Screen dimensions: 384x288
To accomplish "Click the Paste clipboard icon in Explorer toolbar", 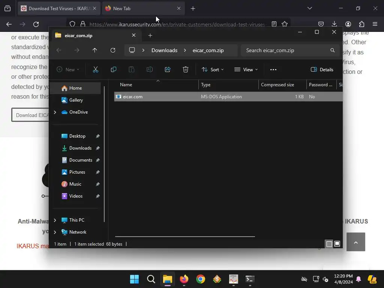I will click(x=132, y=69).
